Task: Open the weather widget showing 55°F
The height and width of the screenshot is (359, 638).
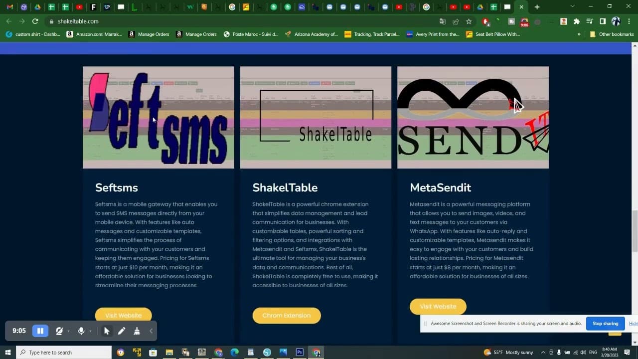Action: click(x=508, y=353)
